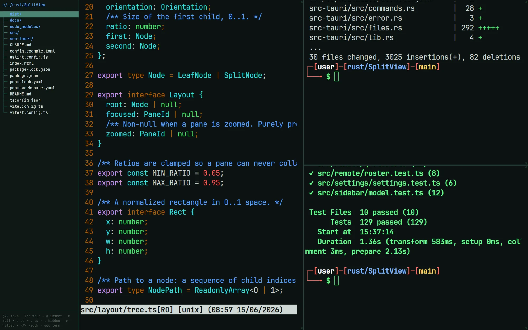Viewport: 528px width, 330px height.
Task: Click the key hints footer in sidebar
Action: [36, 321]
